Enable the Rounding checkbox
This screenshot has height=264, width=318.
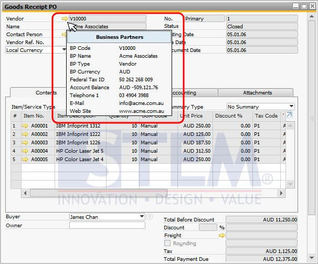[167, 243]
